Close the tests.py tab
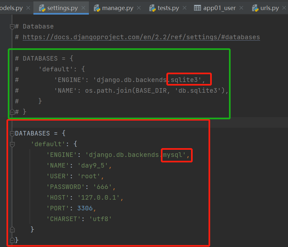This screenshot has width=288, height=247. [x=185, y=8]
